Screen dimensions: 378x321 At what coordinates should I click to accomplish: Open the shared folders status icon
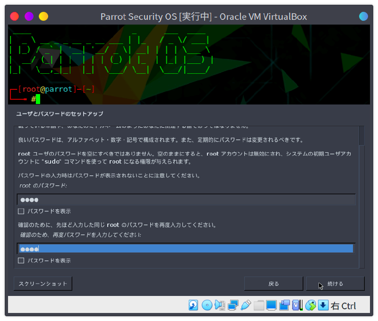[x=259, y=305]
